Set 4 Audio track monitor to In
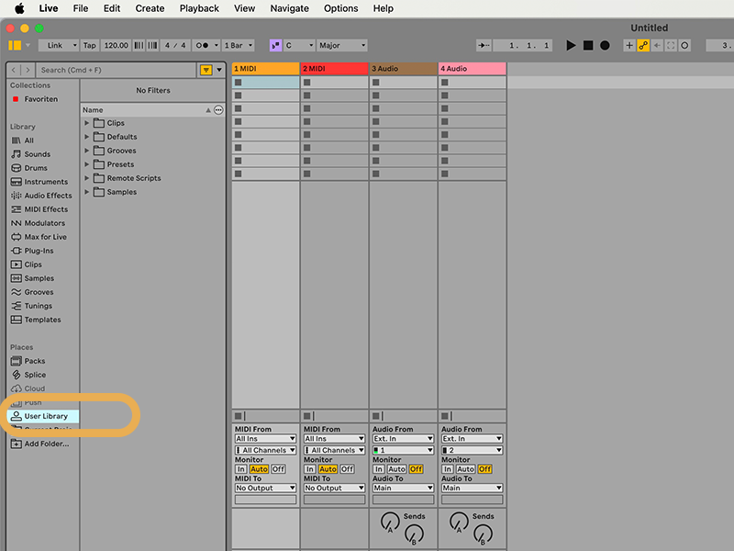734x551 pixels. click(448, 469)
